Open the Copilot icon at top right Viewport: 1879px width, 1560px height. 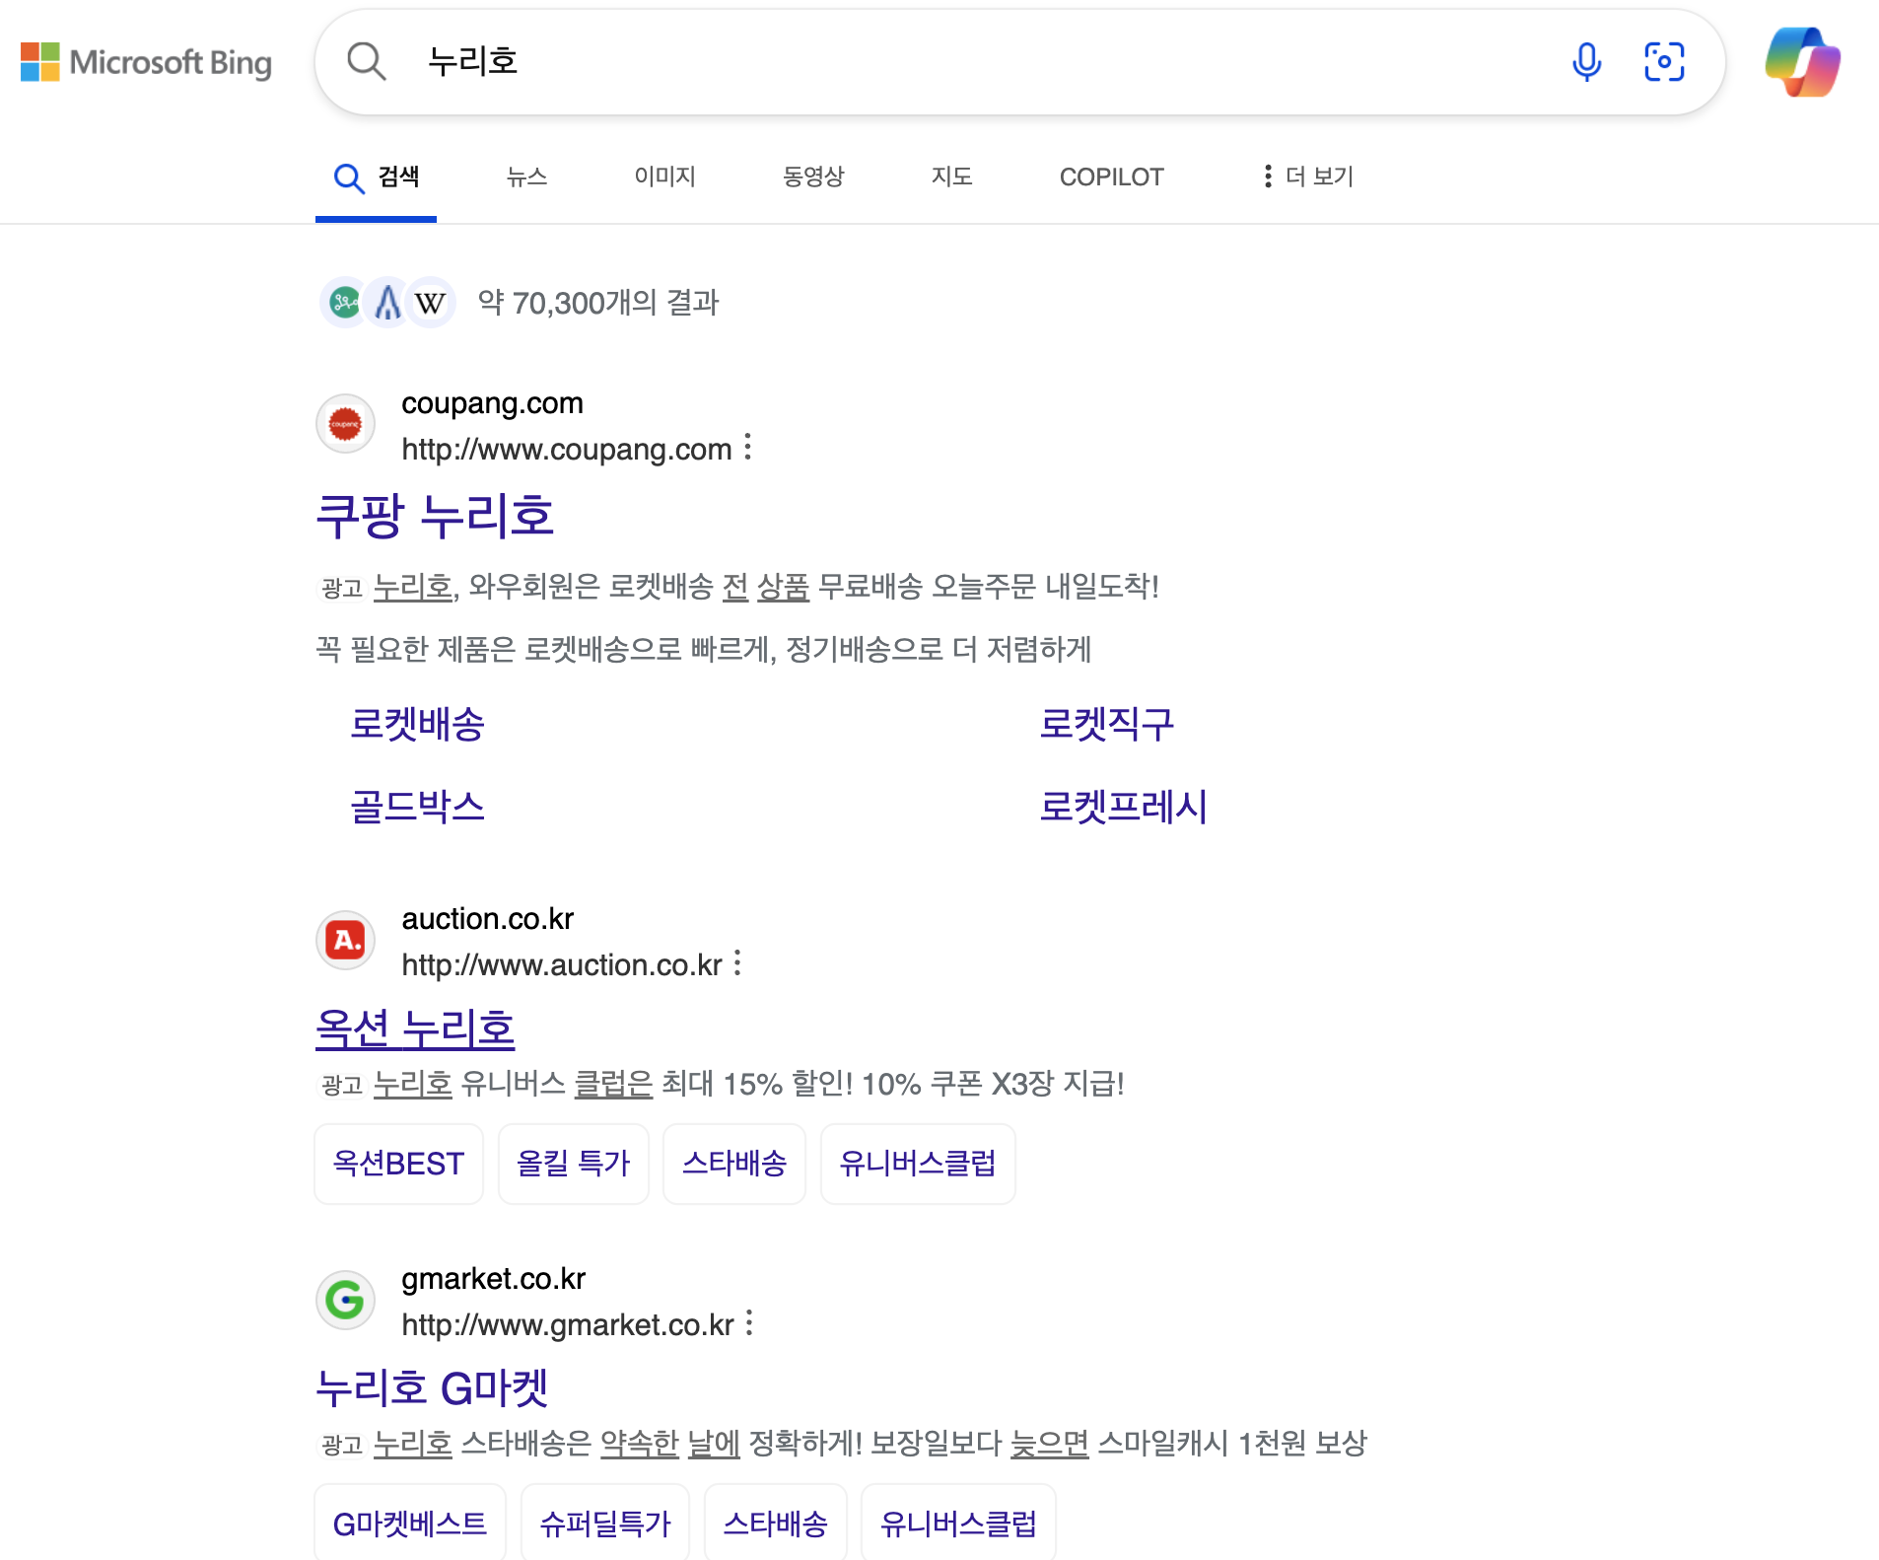[1802, 62]
